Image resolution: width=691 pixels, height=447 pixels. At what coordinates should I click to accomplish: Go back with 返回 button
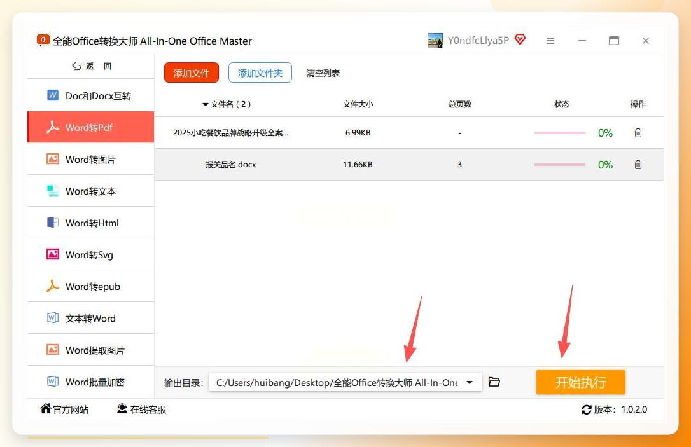pyautogui.click(x=92, y=66)
